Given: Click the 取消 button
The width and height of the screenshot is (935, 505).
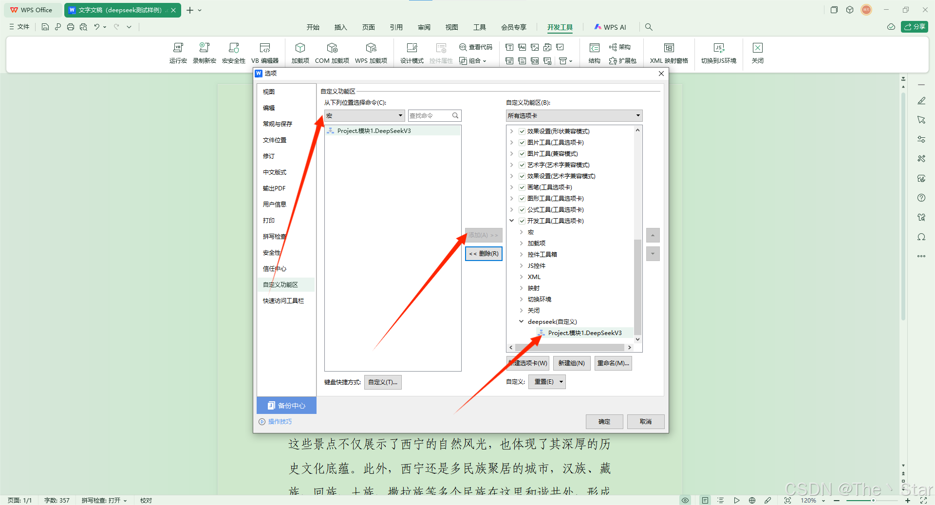Looking at the screenshot, I should pos(646,422).
